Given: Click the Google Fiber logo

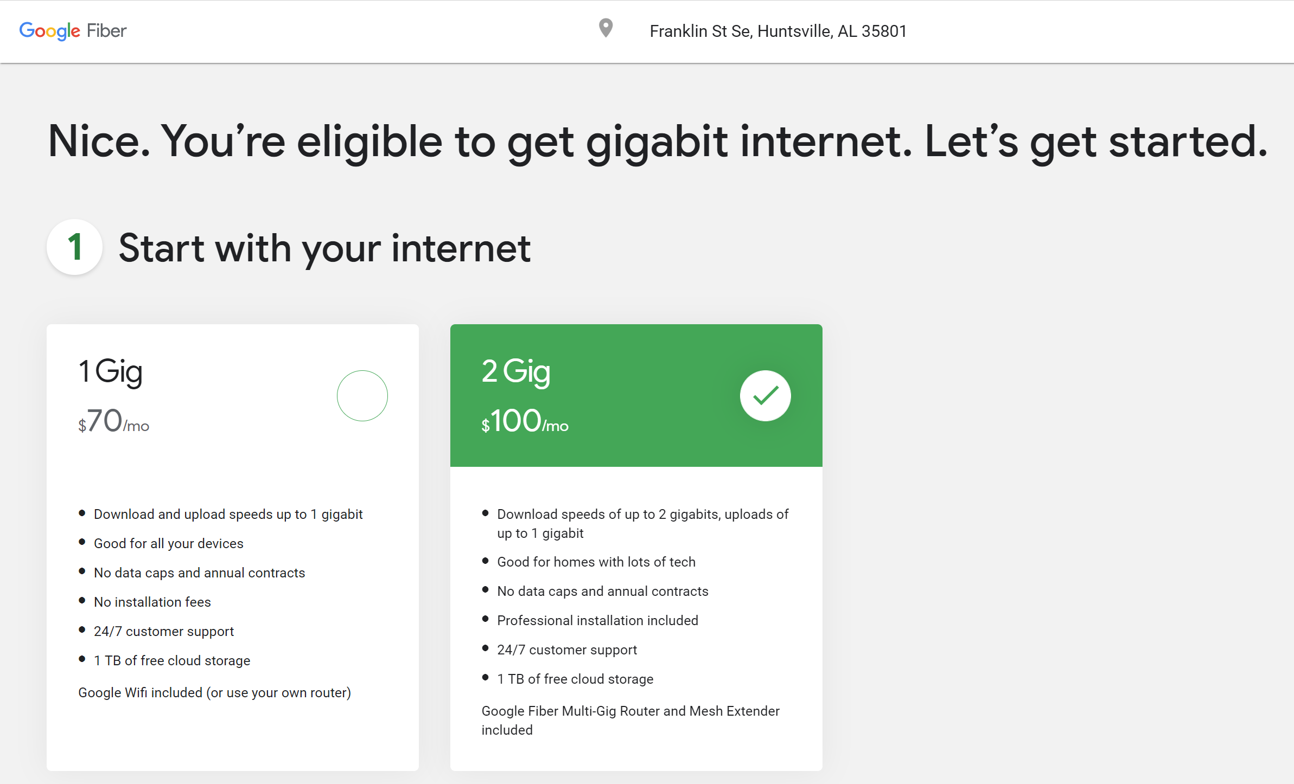Looking at the screenshot, I should point(72,31).
